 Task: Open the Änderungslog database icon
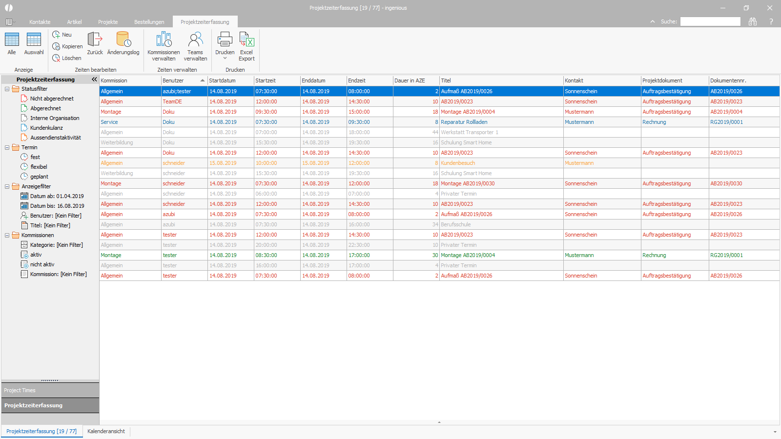pos(123,40)
